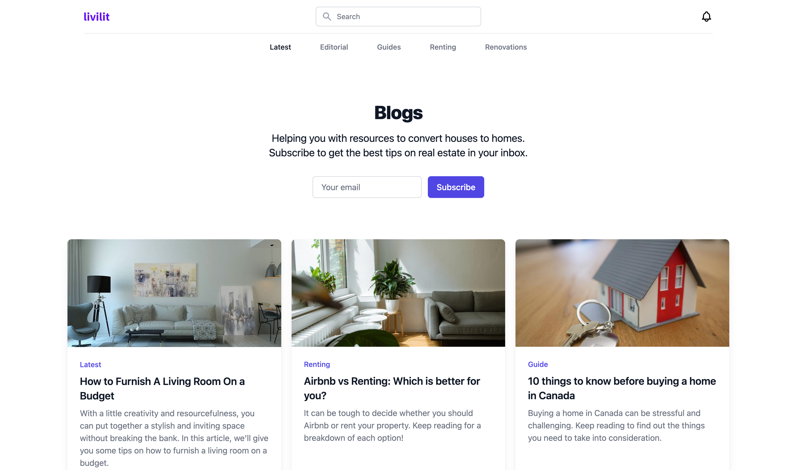Go to the Renting tab
This screenshot has width=789, height=470.
coord(443,47)
